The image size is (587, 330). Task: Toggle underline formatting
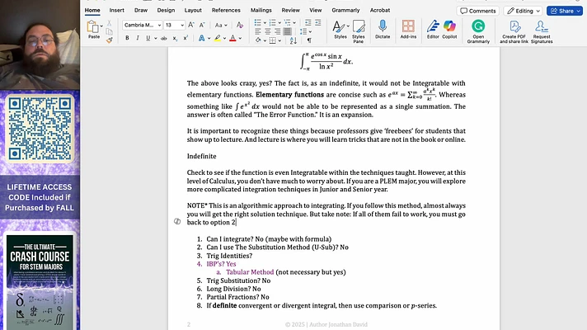tap(148, 38)
